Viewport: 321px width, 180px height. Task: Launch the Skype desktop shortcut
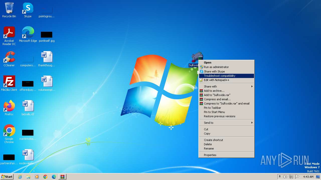[x=28, y=10]
